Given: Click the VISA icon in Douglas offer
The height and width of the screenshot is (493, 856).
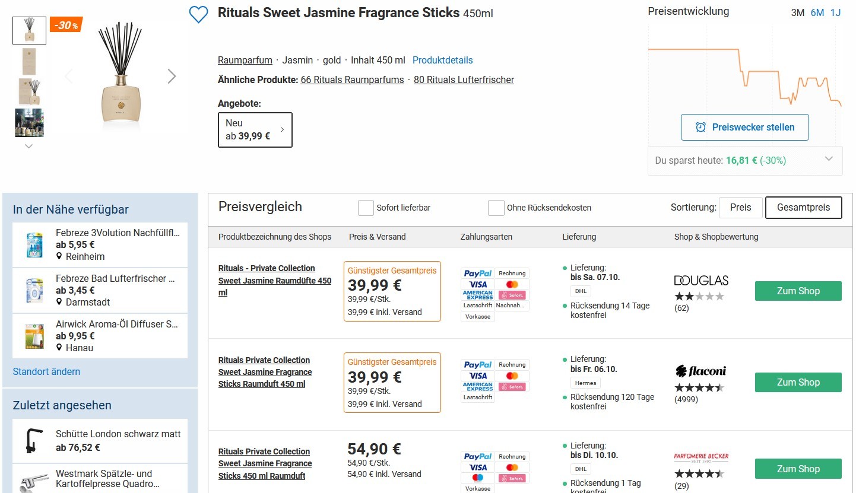Looking at the screenshot, I should click(478, 284).
